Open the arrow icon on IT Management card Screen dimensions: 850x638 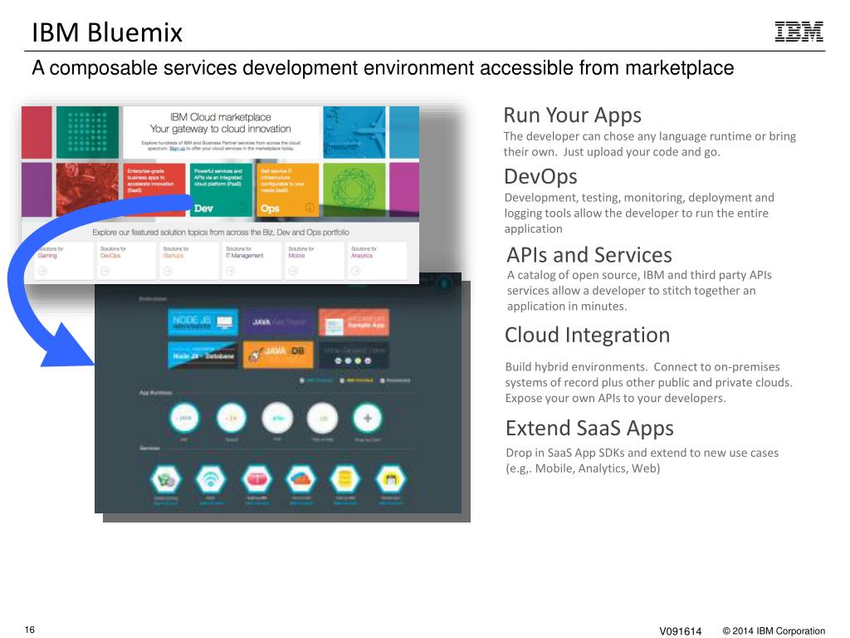pos(231,272)
